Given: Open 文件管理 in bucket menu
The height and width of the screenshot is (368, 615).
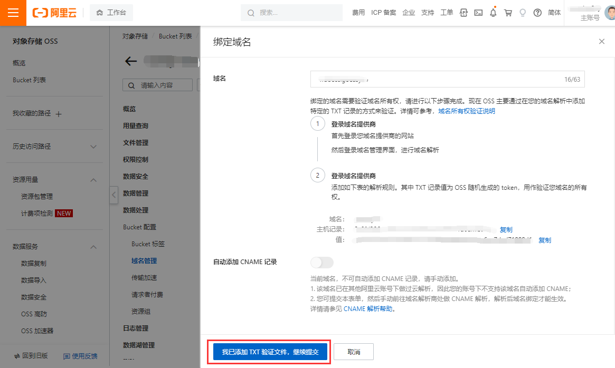Looking at the screenshot, I should pos(136,142).
